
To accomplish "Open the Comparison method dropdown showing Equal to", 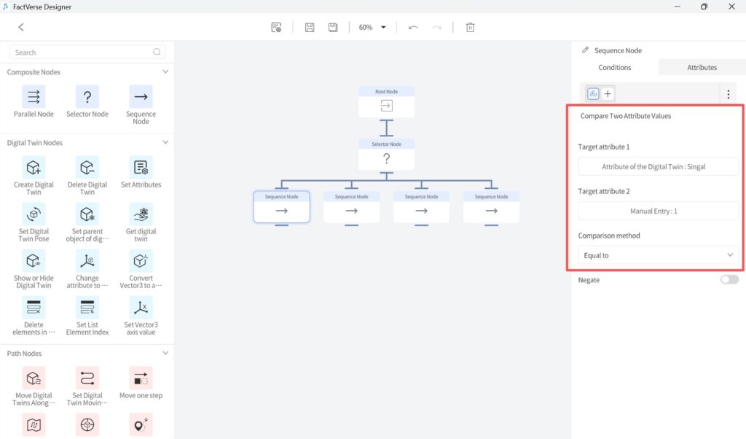I will (658, 255).
